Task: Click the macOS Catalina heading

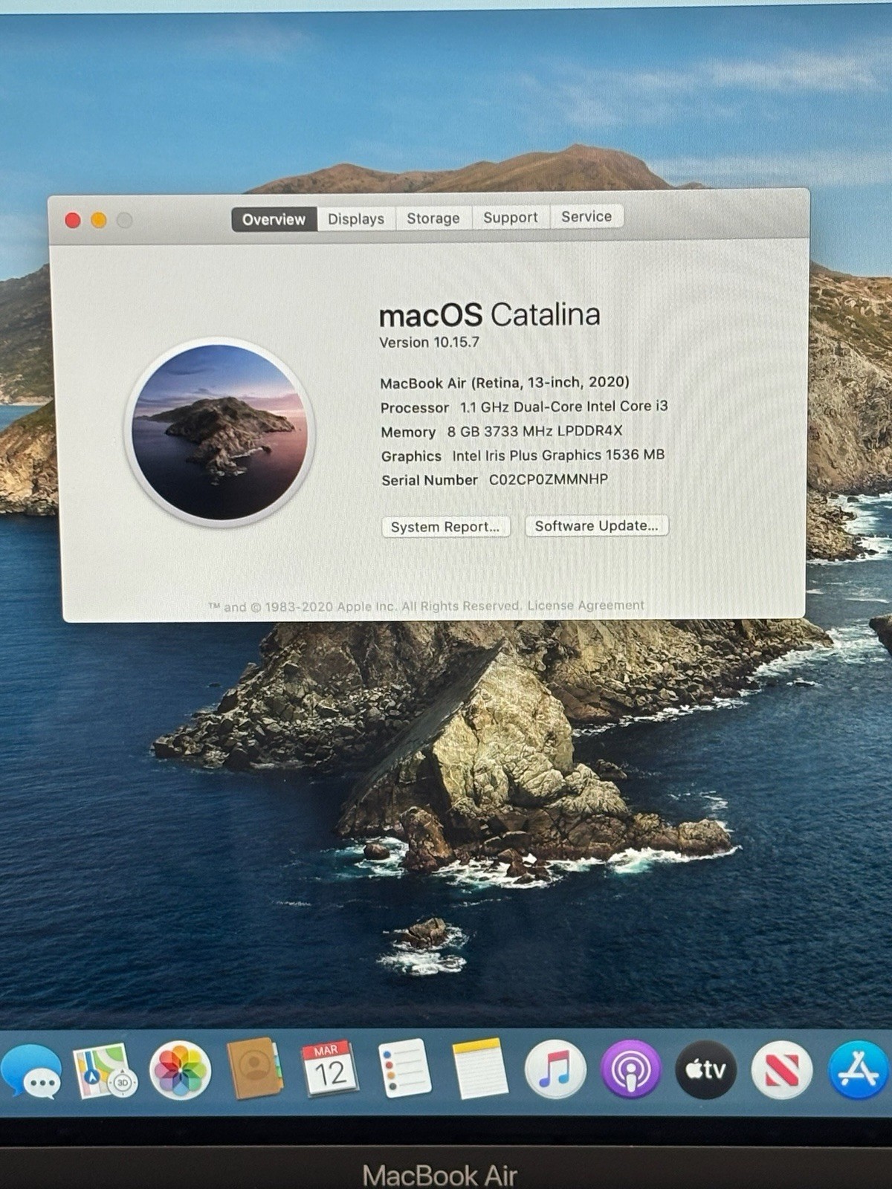Action: pos(489,315)
